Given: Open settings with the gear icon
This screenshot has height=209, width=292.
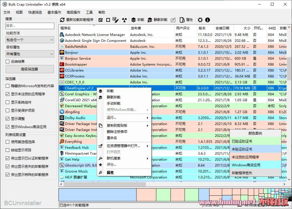Looking at the screenshot, I should click(200, 20).
